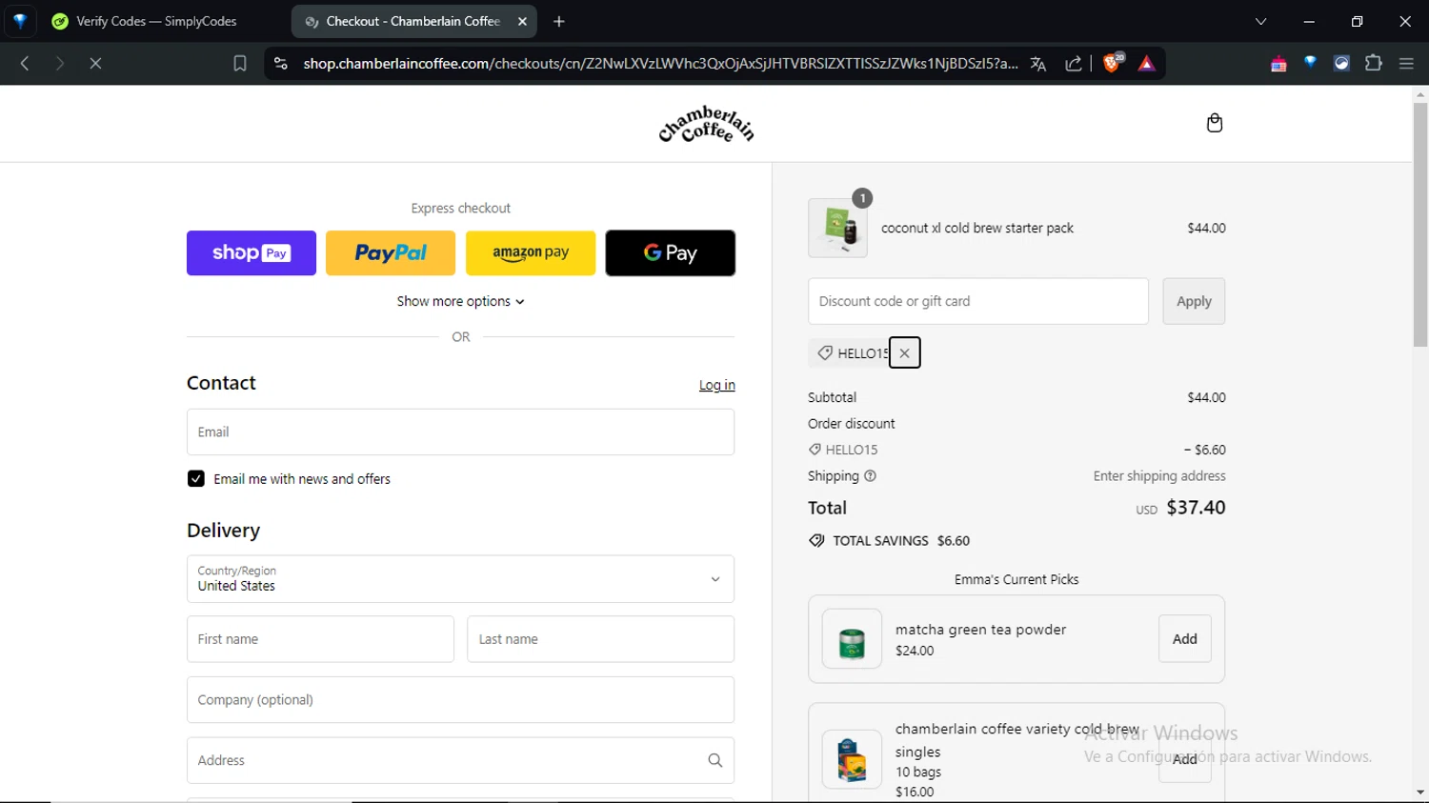Click the round blue extension icon
The image size is (1429, 803).
click(1341, 64)
